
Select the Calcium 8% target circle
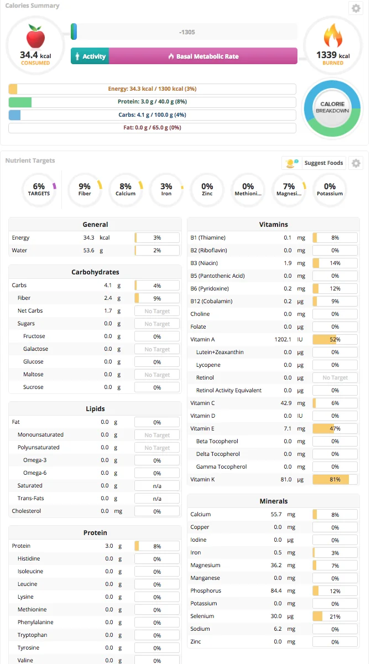[126, 189]
